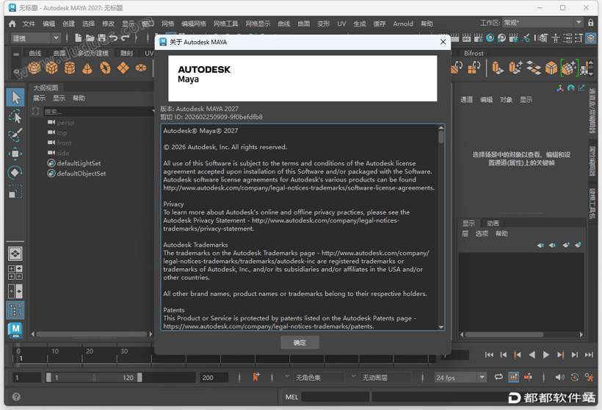Click the play backward button
The image size is (602, 410).
point(532,355)
